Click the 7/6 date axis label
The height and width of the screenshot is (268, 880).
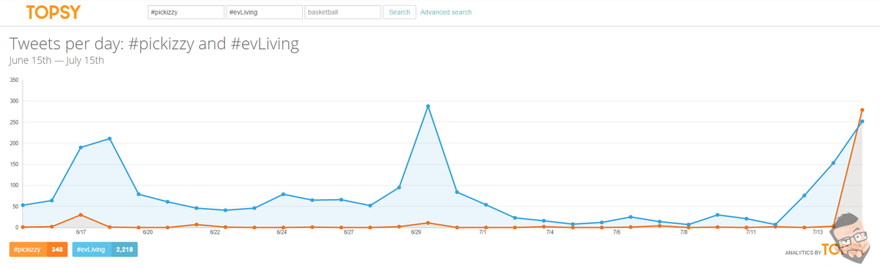(x=617, y=231)
